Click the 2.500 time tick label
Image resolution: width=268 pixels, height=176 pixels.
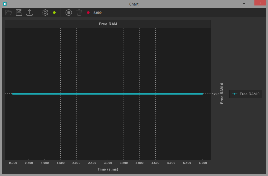92,163
